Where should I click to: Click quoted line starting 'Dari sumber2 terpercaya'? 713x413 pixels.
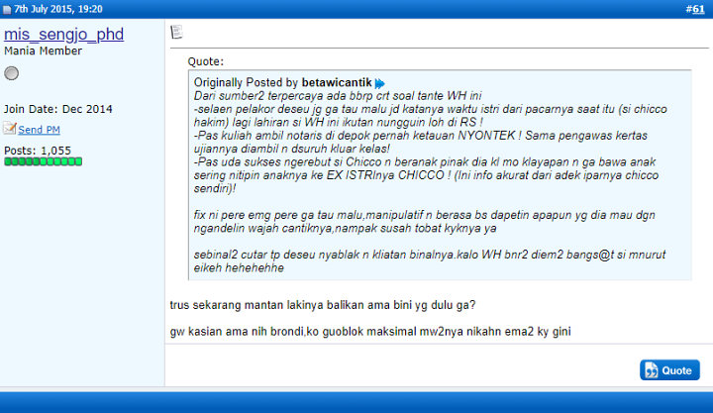(338, 96)
